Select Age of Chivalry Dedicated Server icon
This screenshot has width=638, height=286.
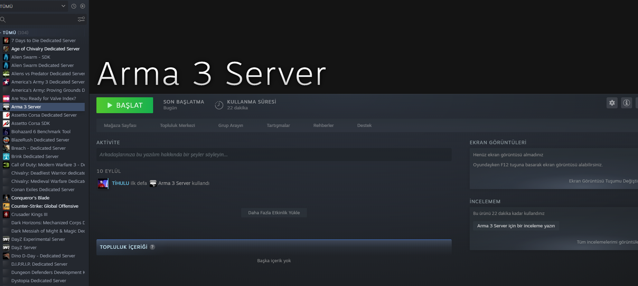[x=6, y=49]
